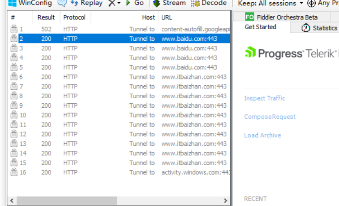Image resolution: width=339 pixels, height=206 pixels.
Task: Click the lock icon of session 14
Action: pos(14,153)
